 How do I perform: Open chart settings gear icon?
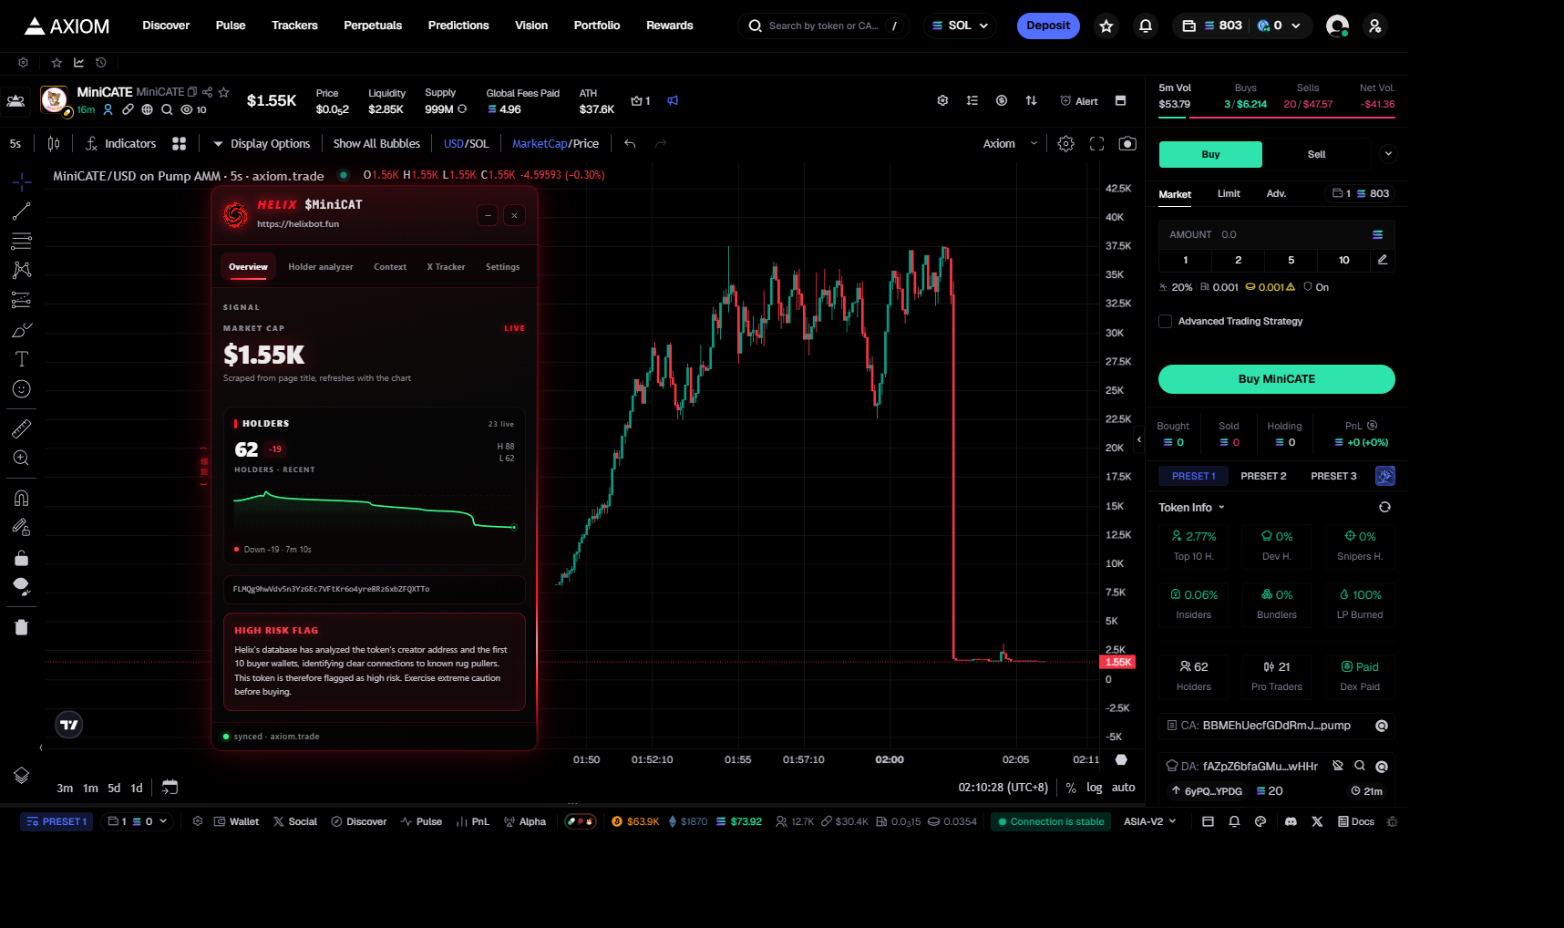coord(1066,144)
